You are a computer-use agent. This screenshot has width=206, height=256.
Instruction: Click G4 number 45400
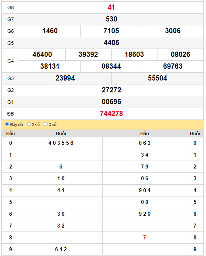[x=42, y=55]
